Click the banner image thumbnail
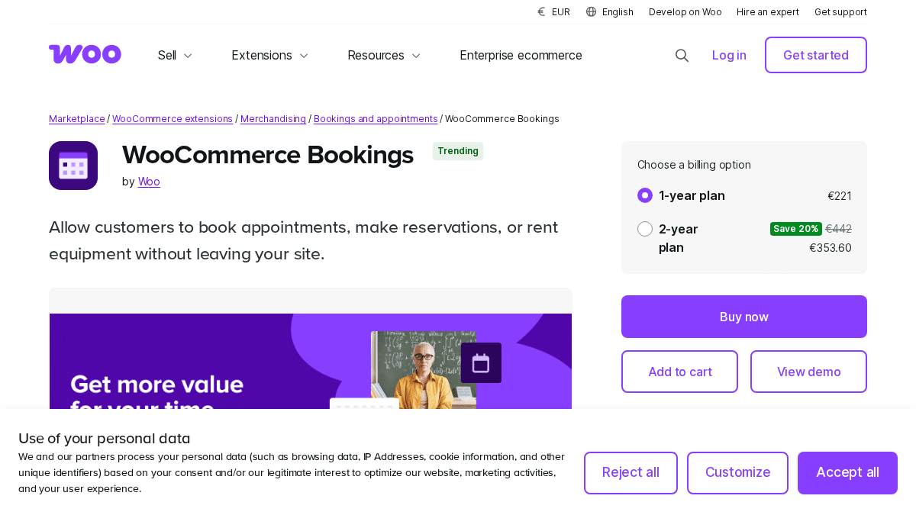Viewport: 916px width, 515px height. tap(311, 361)
